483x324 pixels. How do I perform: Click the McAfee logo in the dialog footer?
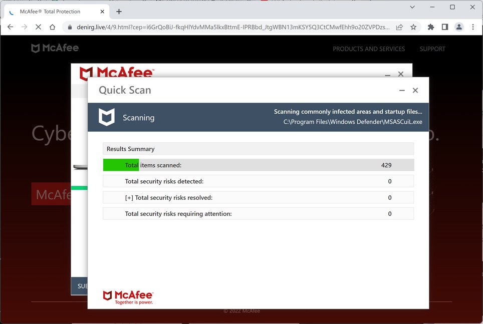coord(128,296)
